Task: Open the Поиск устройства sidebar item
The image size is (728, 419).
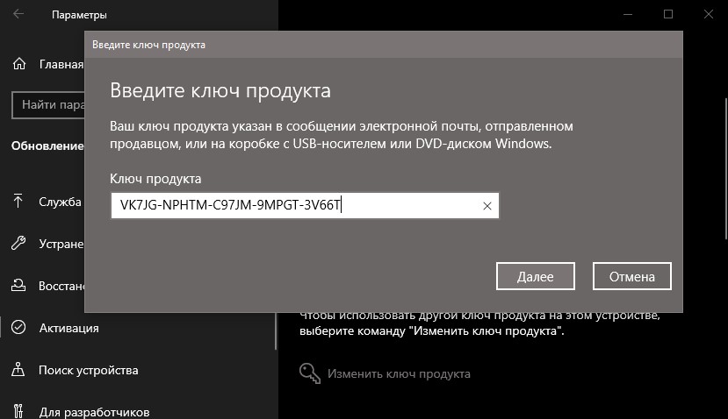Action: click(88, 370)
